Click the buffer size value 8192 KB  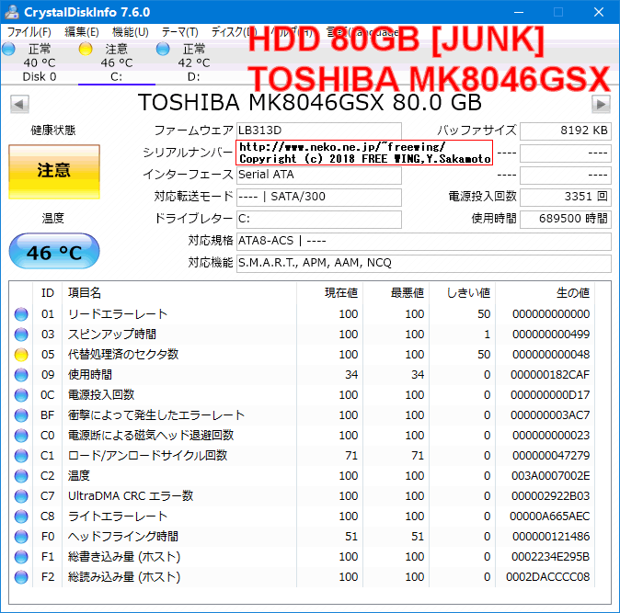[566, 131]
